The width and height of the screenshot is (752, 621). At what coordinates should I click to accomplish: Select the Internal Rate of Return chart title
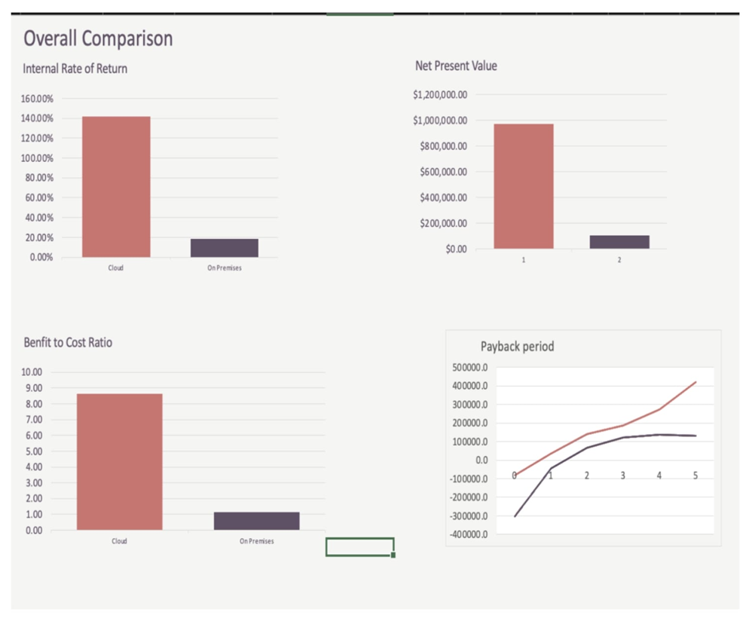tap(75, 69)
